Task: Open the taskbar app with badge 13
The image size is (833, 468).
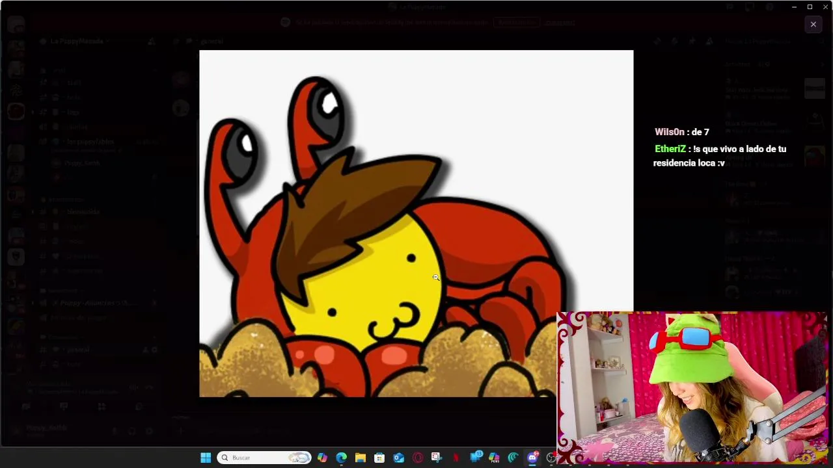Action: point(476,457)
